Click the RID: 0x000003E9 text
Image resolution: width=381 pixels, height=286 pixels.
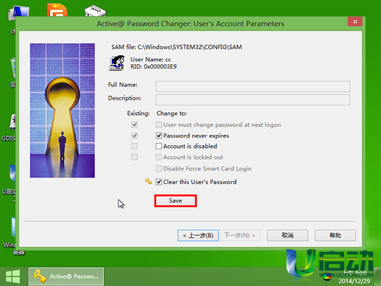tap(154, 67)
